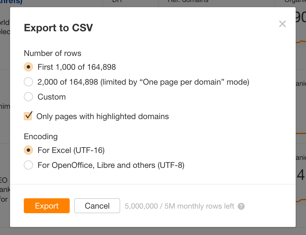Select the Custom number of rows radio
The image size is (306, 235).
tap(28, 97)
